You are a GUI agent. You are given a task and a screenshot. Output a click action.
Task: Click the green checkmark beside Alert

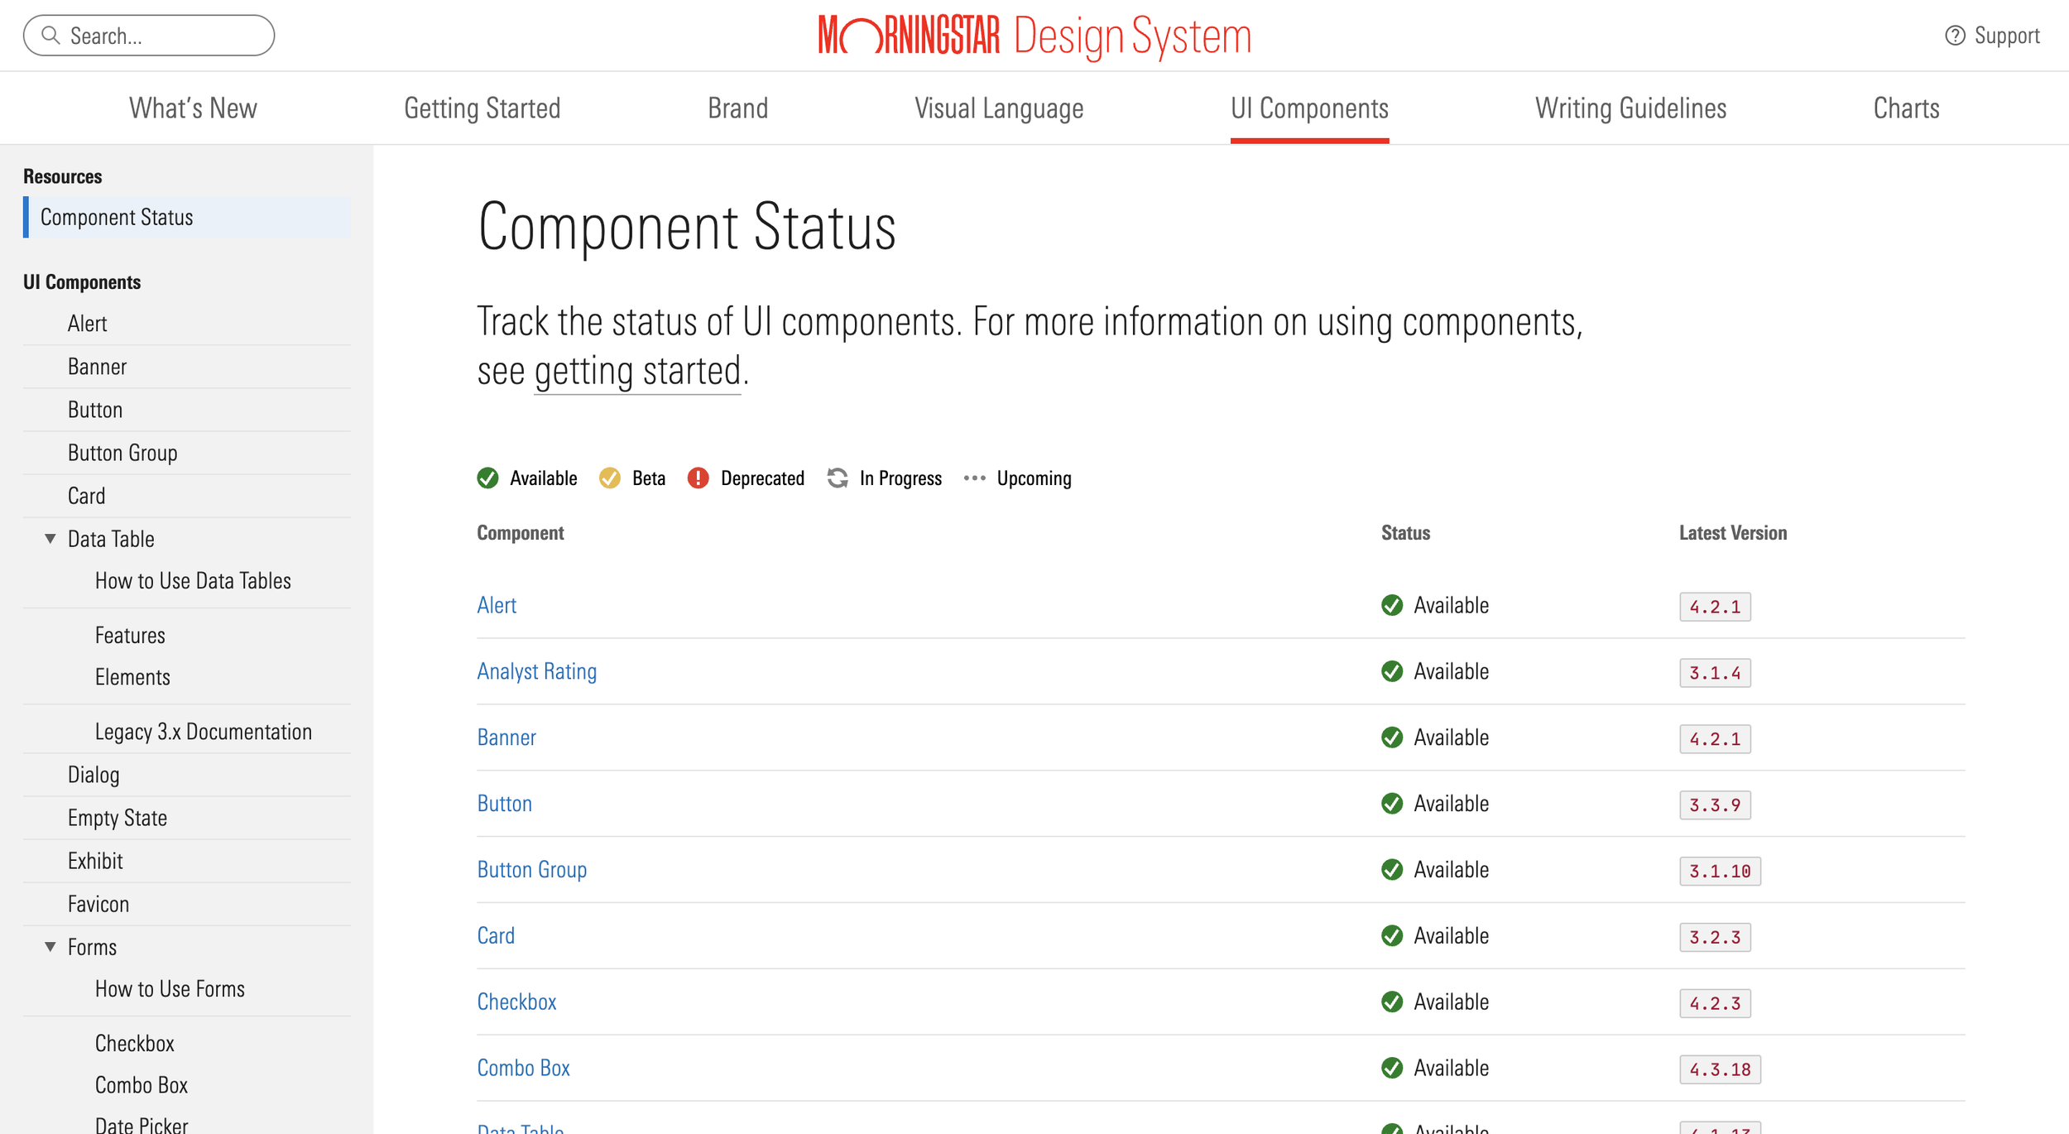[x=1392, y=605]
